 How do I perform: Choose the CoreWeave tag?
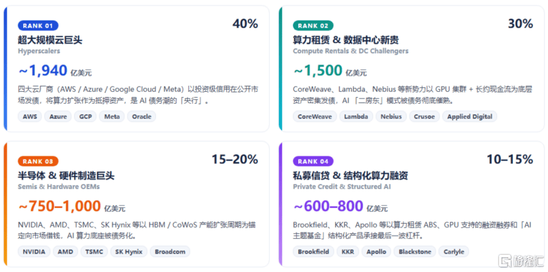pos(315,117)
